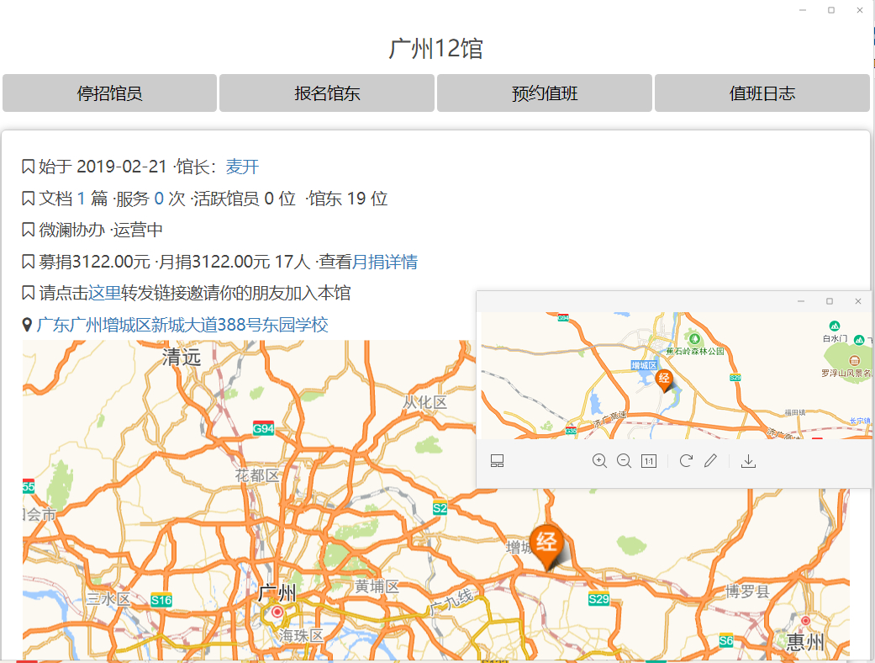Reset image to 1:1 actual size
875x663 pixels.
tap(648, 461)
